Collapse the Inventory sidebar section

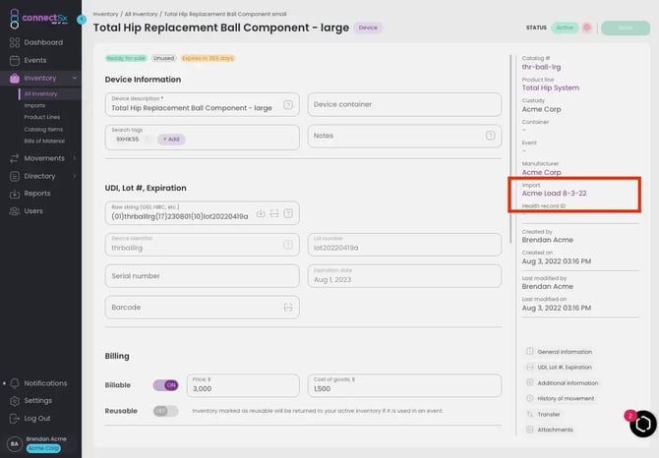point(75,78)
